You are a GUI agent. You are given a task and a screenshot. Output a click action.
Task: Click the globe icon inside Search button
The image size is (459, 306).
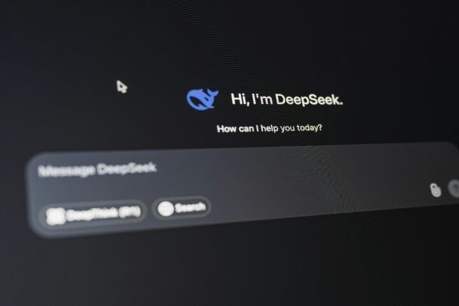166,208
